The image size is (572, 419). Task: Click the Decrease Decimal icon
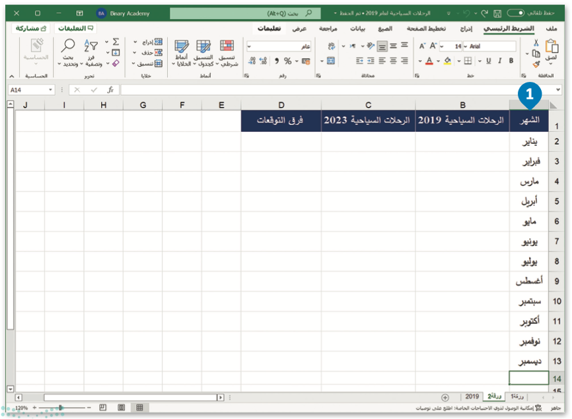(252, 61)
